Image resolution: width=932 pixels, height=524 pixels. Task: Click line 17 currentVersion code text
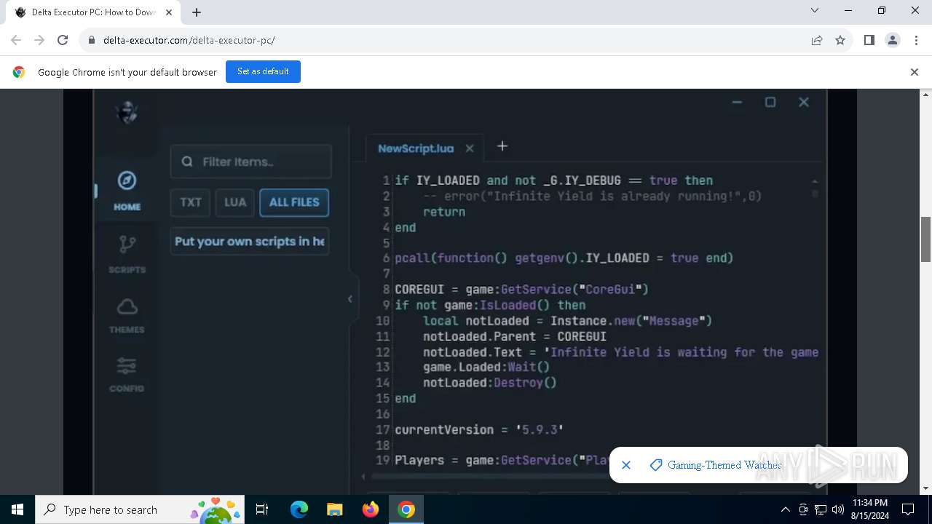[x=479, y=430]
